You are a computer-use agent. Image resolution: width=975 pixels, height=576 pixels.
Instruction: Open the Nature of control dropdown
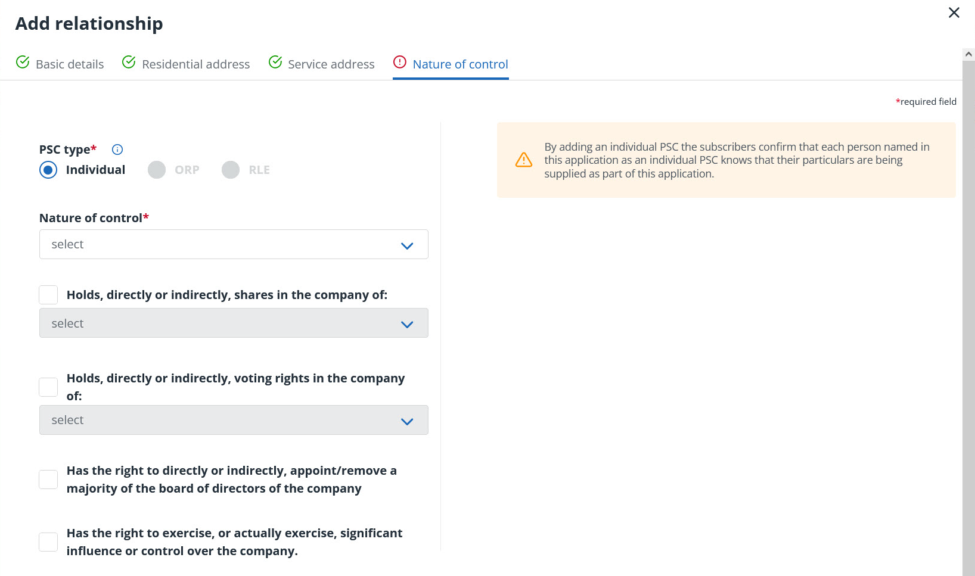[x=234, y=244]
